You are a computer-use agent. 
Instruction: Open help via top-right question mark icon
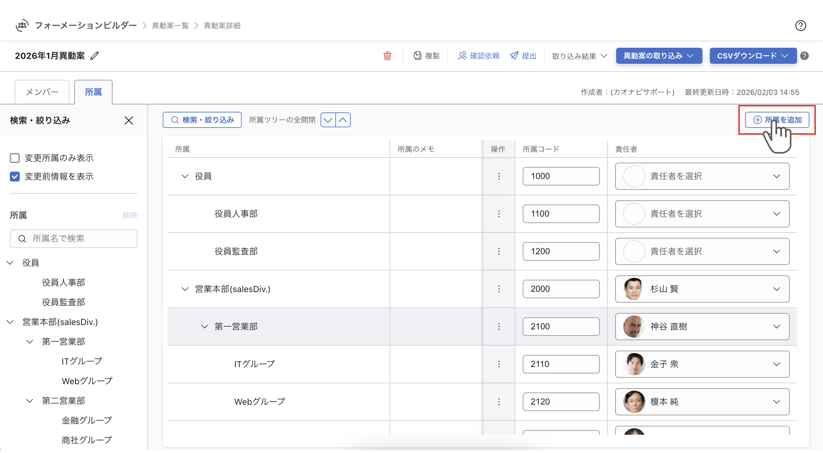800,25
